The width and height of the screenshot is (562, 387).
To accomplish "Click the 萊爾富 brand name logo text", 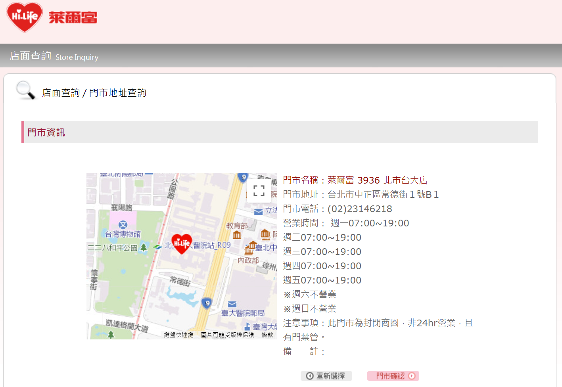I will (x=73, y=17).
